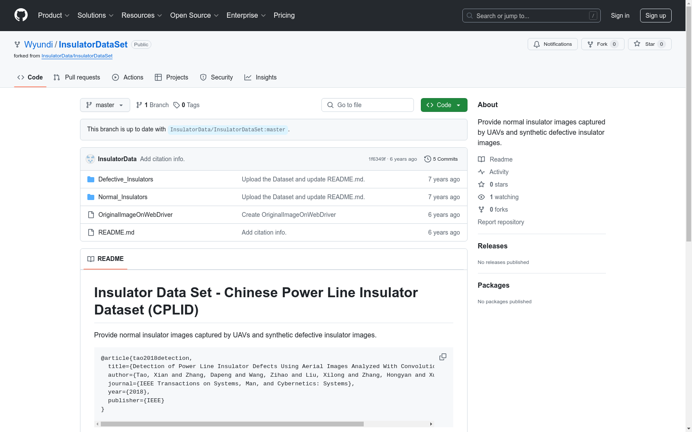Click the Report repository link
The image size is (692, 432).
(501, 222)
